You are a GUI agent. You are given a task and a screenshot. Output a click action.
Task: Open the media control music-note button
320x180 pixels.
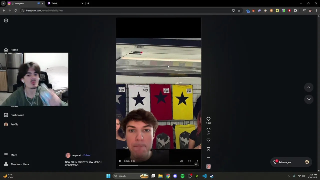pyautogui.click(x=304, y=10)
